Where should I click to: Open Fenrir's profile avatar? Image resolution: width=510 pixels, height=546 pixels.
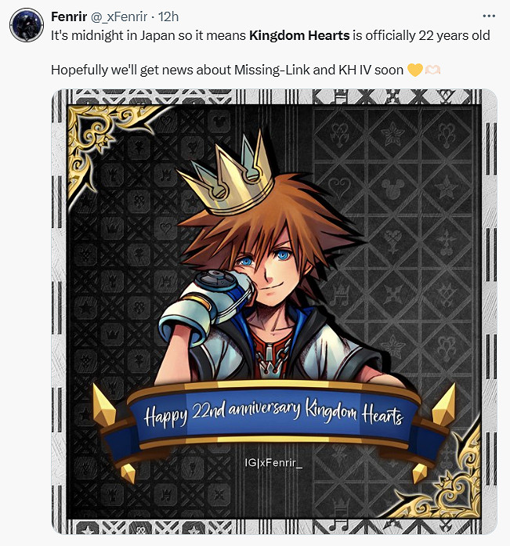pyautogui.click(x=27, y=25)
